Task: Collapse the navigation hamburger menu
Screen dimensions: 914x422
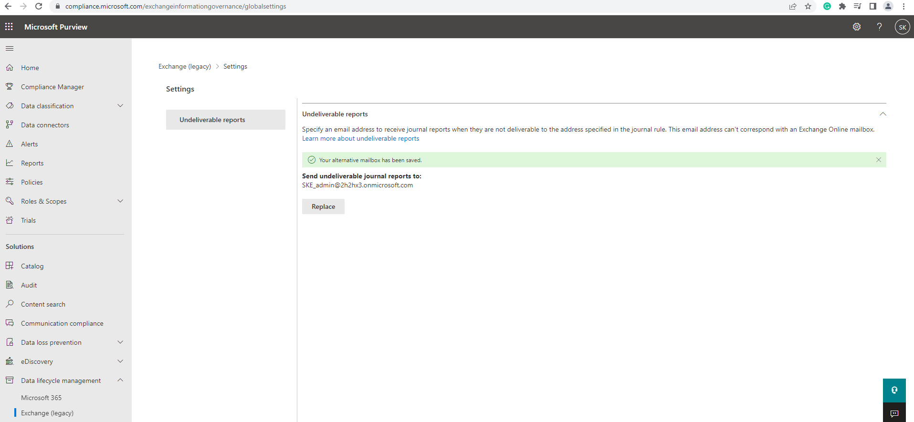Action: coord(10,48)
